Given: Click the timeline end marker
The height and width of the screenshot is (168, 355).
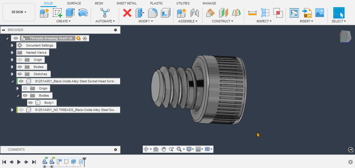Looking at the screenshot, I should pyautogui.click(x=84, y=162).
